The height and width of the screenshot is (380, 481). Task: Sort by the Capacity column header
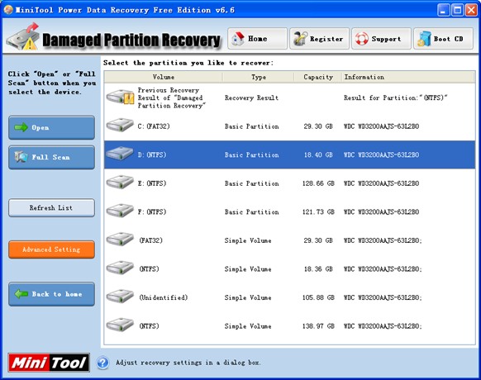(318, 77)
